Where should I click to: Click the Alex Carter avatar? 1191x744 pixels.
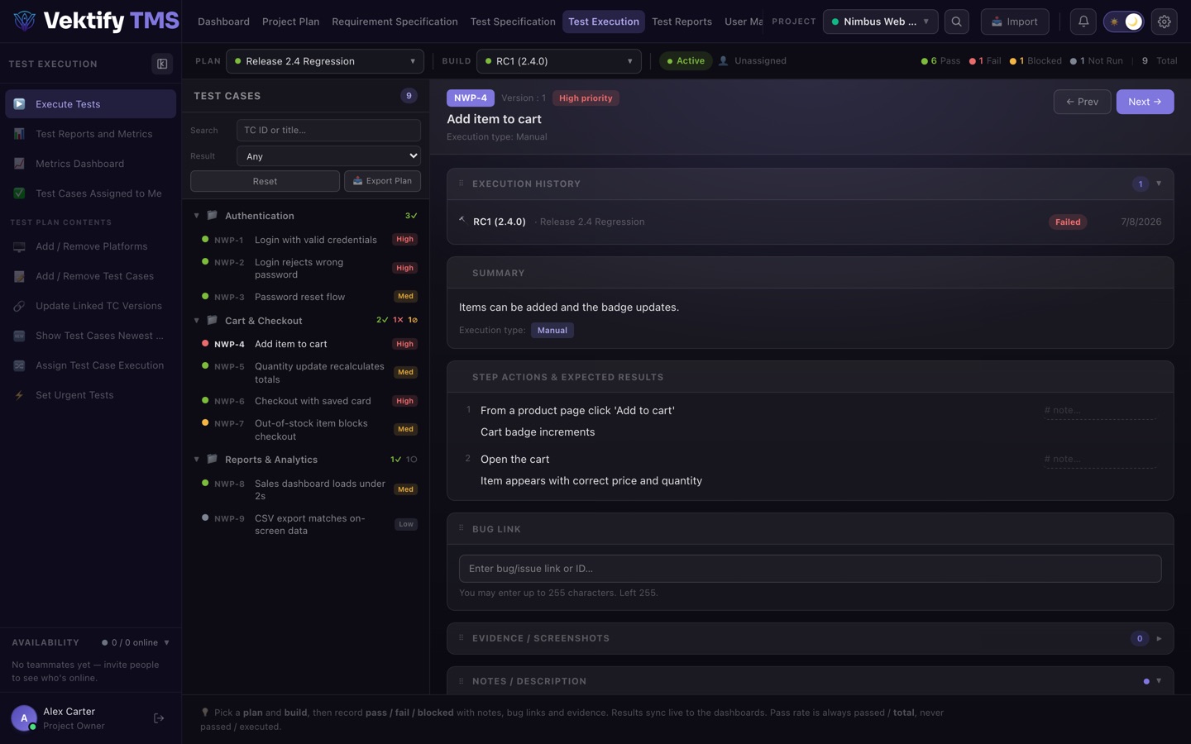tap(24, 718)
